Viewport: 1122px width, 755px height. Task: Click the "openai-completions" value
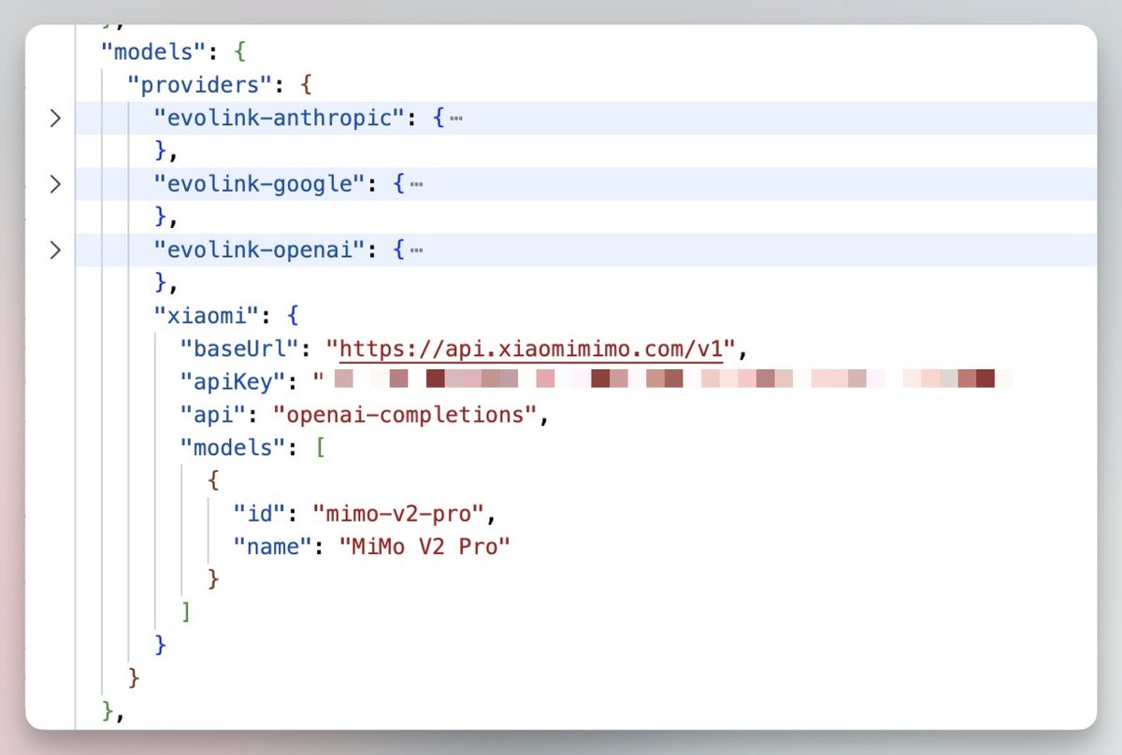tap(406, 413)
